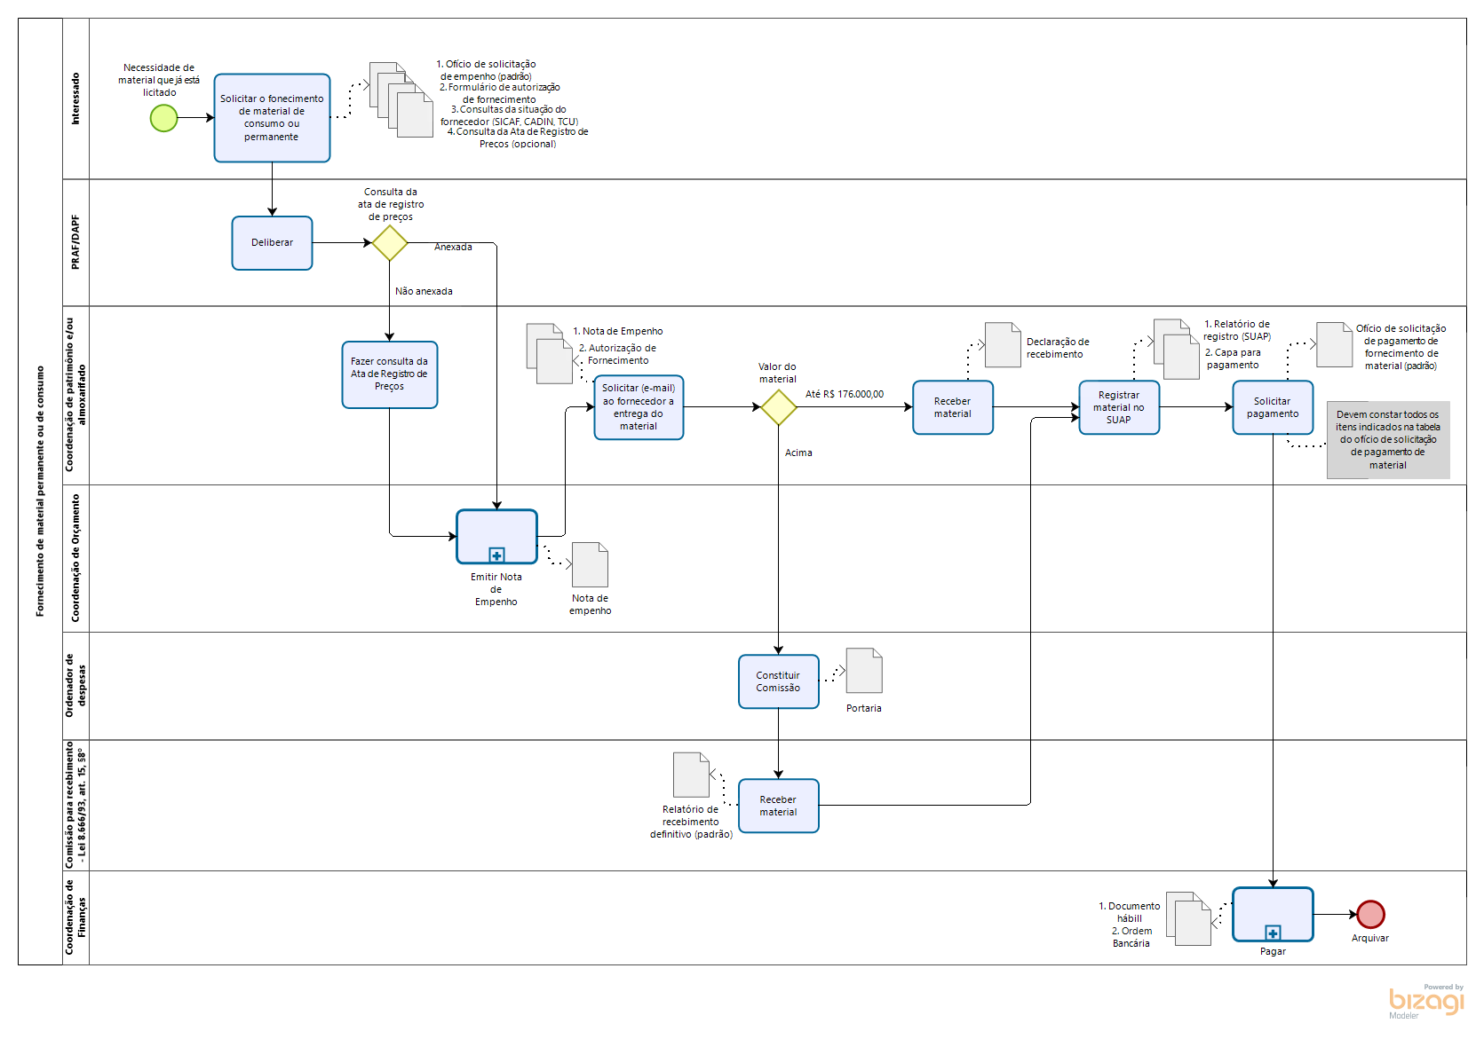Click the Documento hábil documents icon

coord(1188,919)
